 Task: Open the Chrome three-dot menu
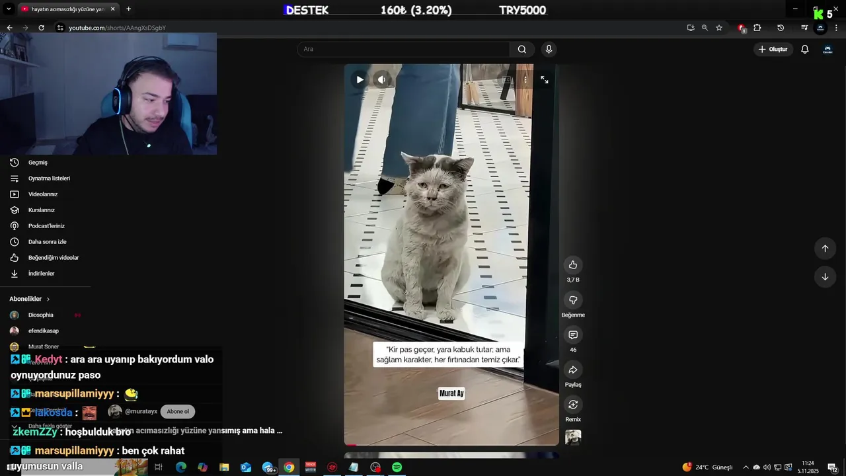[837, 28]
